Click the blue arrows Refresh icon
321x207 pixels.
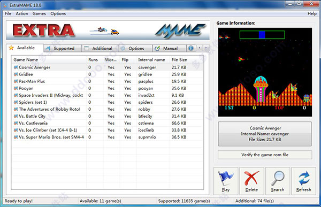304,178
